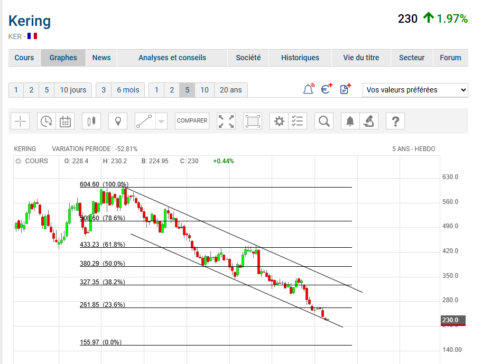The height and width of the screenshot is (364, 491).
Task: Open the Vie du titre tab
Action: coord(361,58)
